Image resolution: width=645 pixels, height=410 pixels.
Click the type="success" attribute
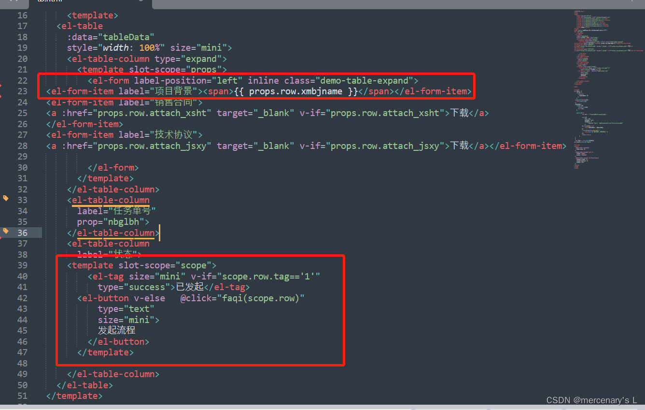tap(134, 287)
